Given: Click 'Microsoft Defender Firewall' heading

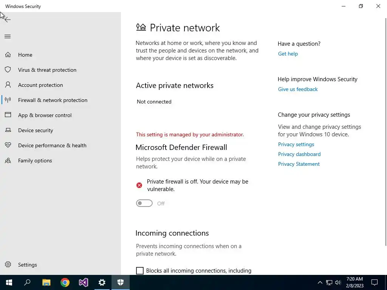Looking at the screenshot, I should pos(181,147).
